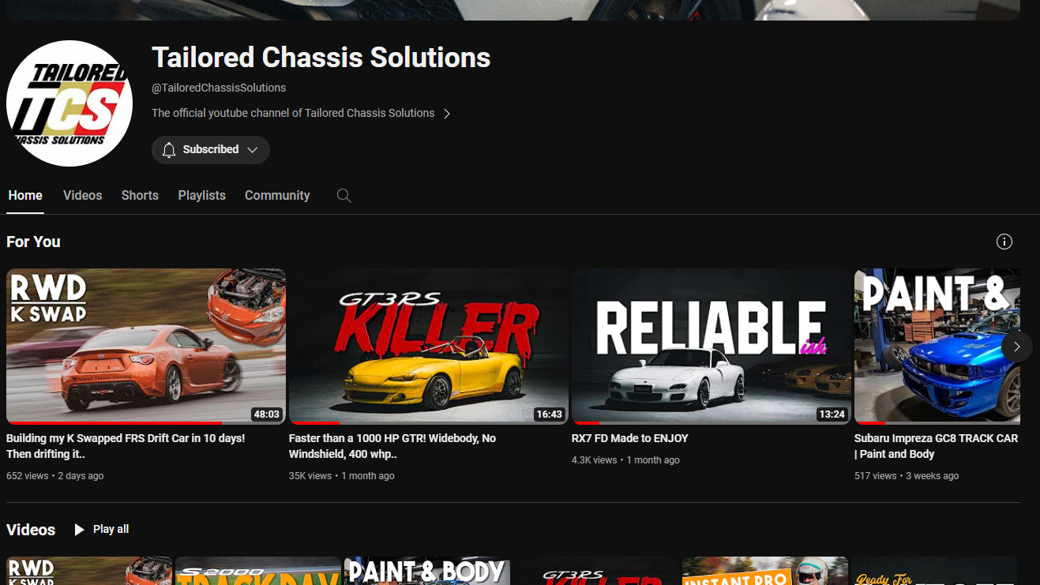
Task: Click the Tailored Chassis Solutions channel avatar
Action: [x=69, y=103]
